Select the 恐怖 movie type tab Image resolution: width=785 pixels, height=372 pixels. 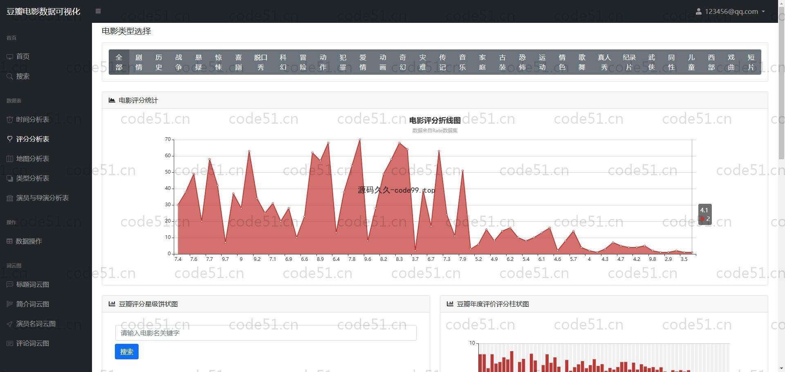pyautogui.click(x=522, y=62)
